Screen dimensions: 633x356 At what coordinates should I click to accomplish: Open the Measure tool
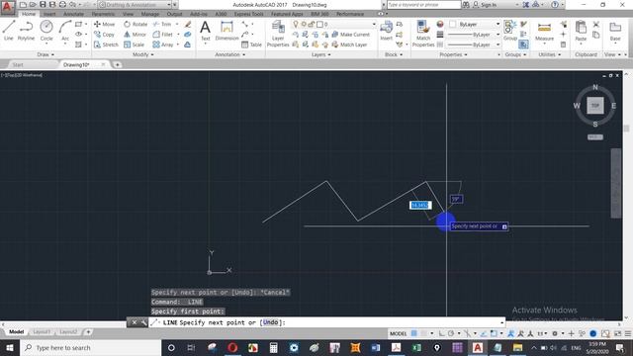[544, 32]
